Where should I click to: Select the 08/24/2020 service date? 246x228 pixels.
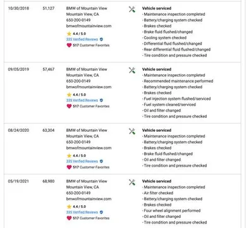(x=18, y=130)
